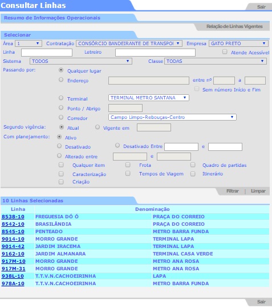The image size is (272, 308).
Task: Check the Itinerário checkbox
Action: [x=193, y=174]
